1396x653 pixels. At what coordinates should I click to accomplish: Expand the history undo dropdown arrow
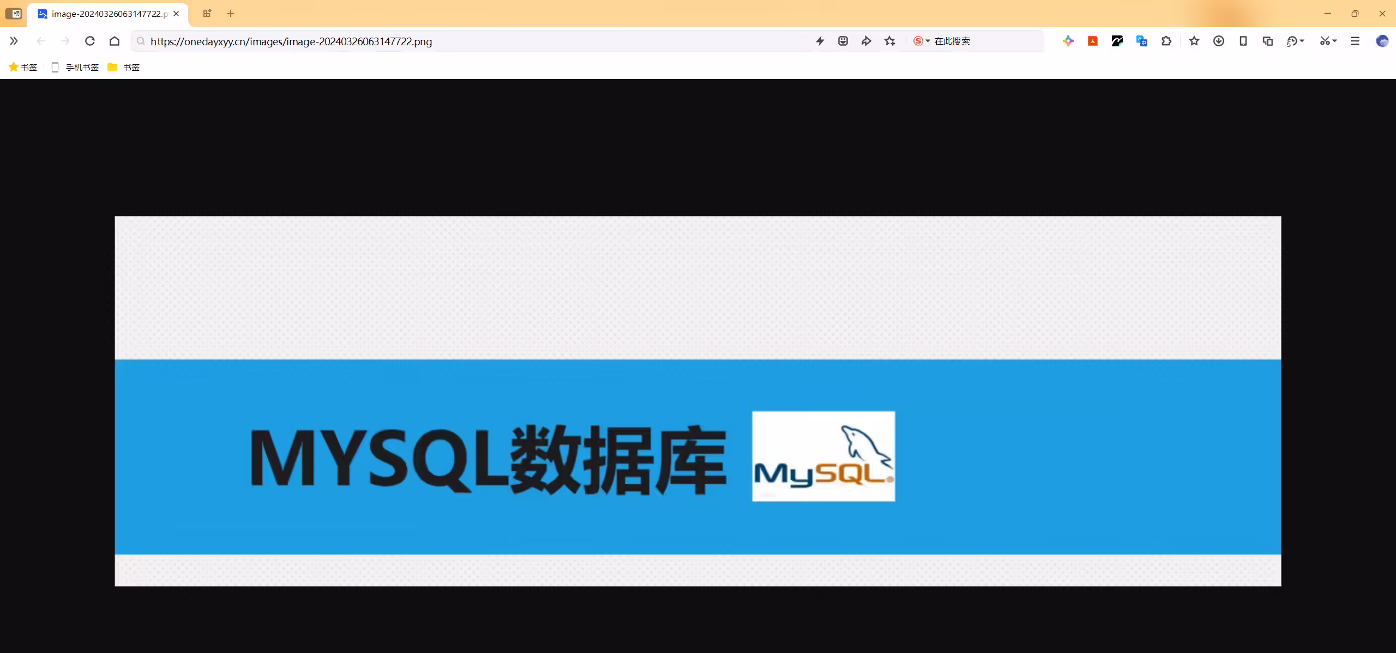point(1303,41)
